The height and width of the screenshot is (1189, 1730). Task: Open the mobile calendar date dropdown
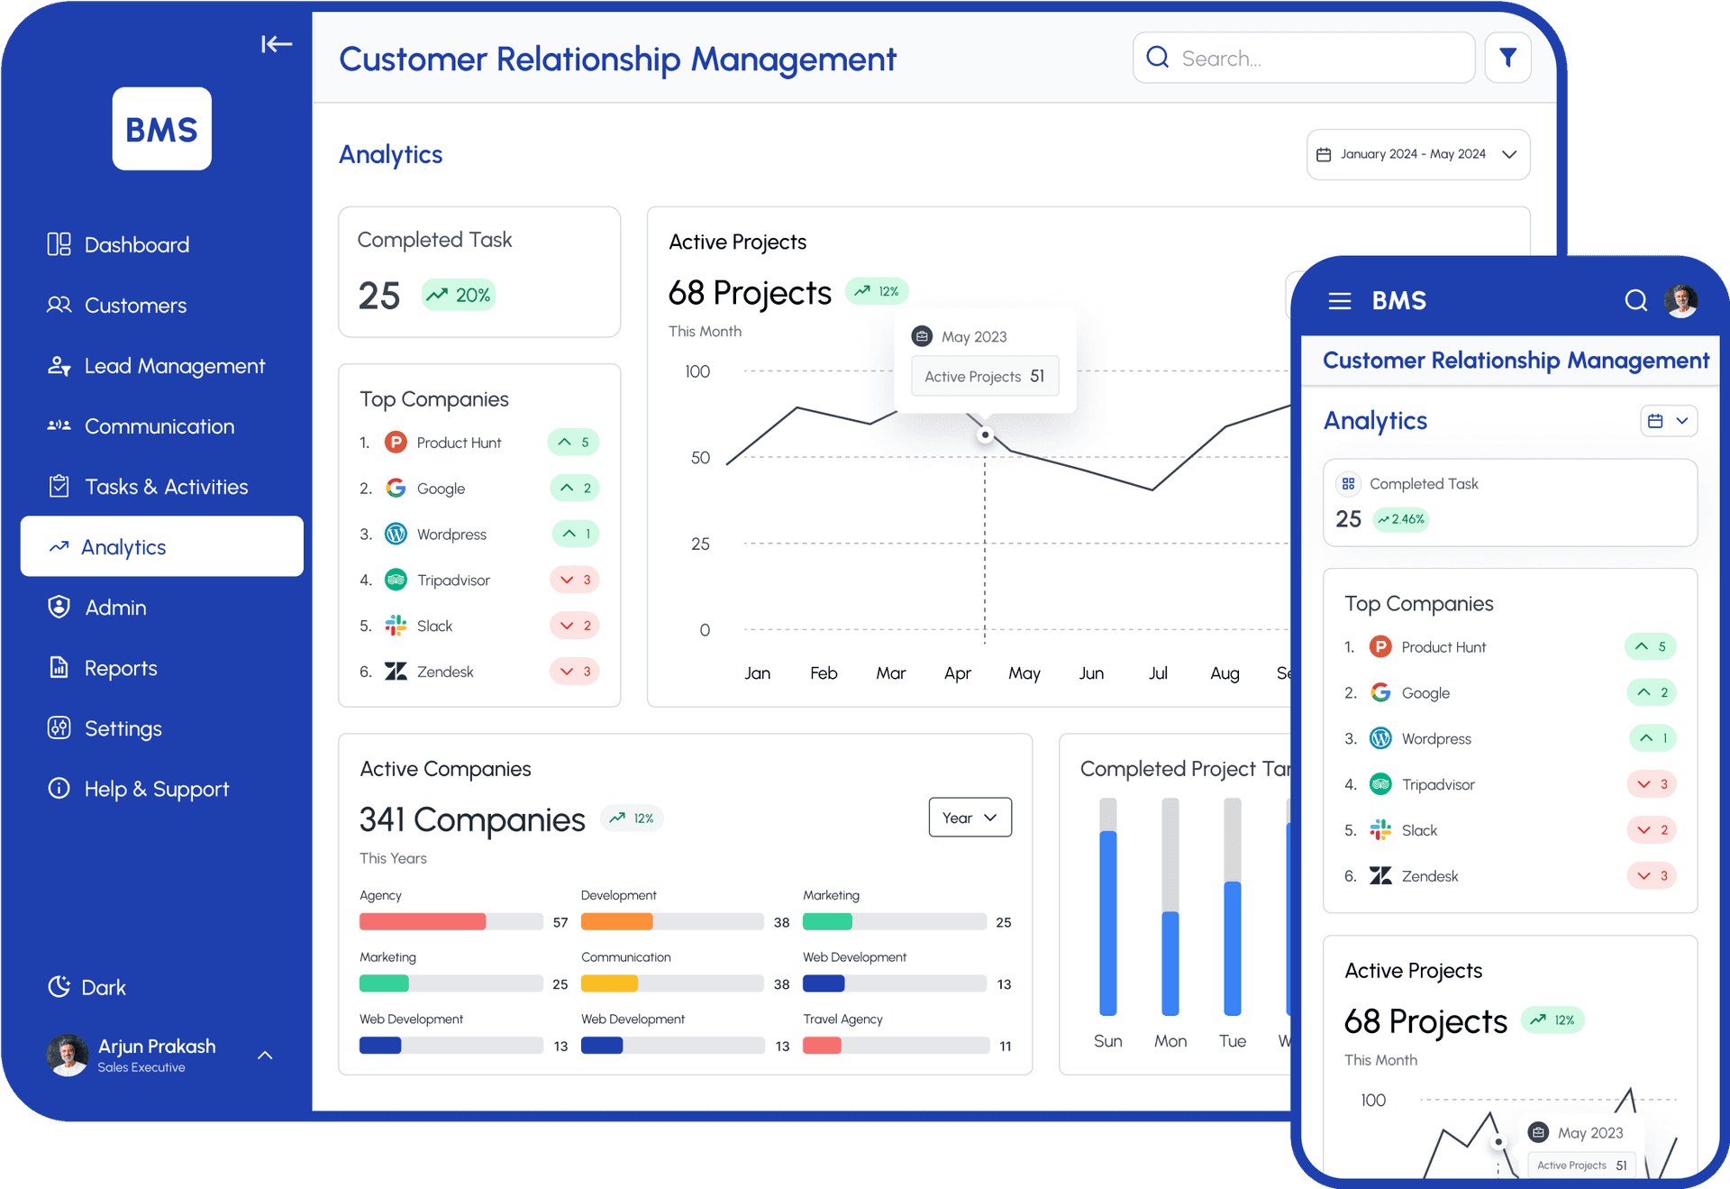[x=1668, y=421]
